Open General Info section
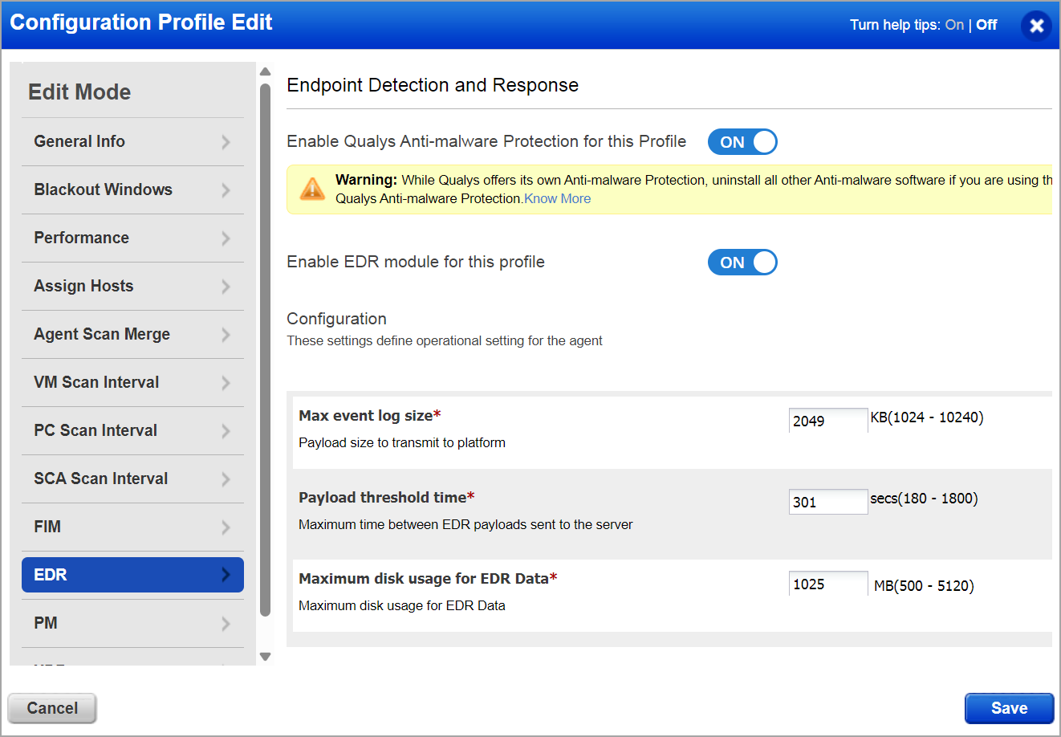 pyautogui.click(x=132, y=141)
